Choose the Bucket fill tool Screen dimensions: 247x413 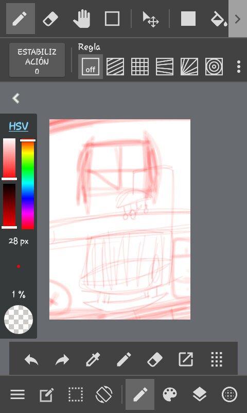pos(219,19)
